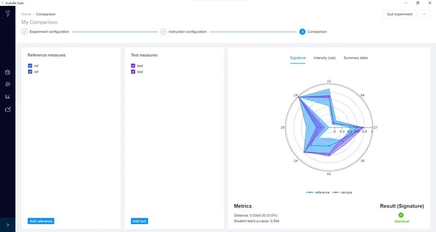Toggle the reference series in chart legend
The width and height of the screenshot is (436, 232).
[318, 192]
